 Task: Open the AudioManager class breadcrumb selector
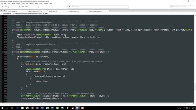click(6, 13)
